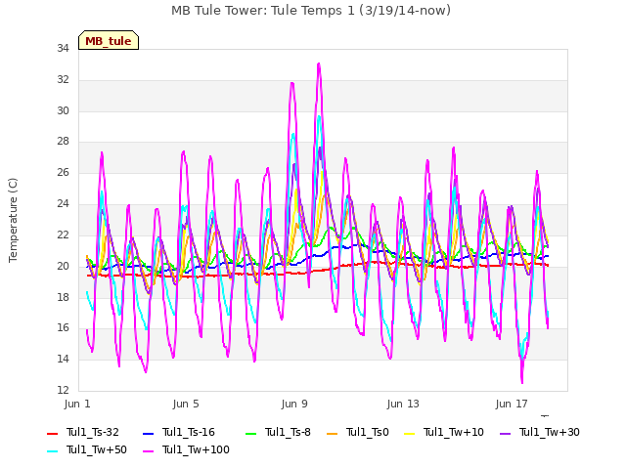Click the Jun 13 x-axis label
Screen dimensions: 626x469
pyautogui.click(x=403, y=404)
